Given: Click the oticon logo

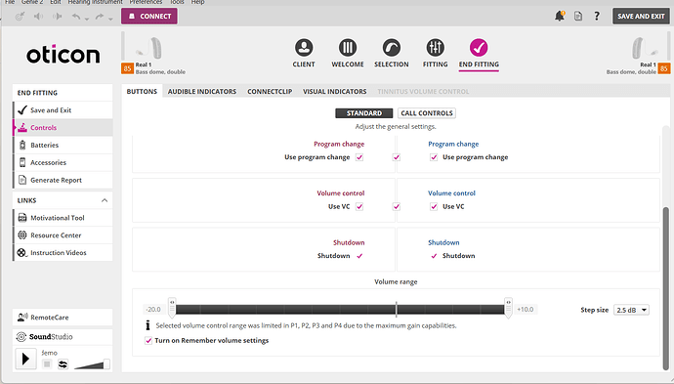Looking at the screenshot, I should pyautogui.click(x=63, y=55).
